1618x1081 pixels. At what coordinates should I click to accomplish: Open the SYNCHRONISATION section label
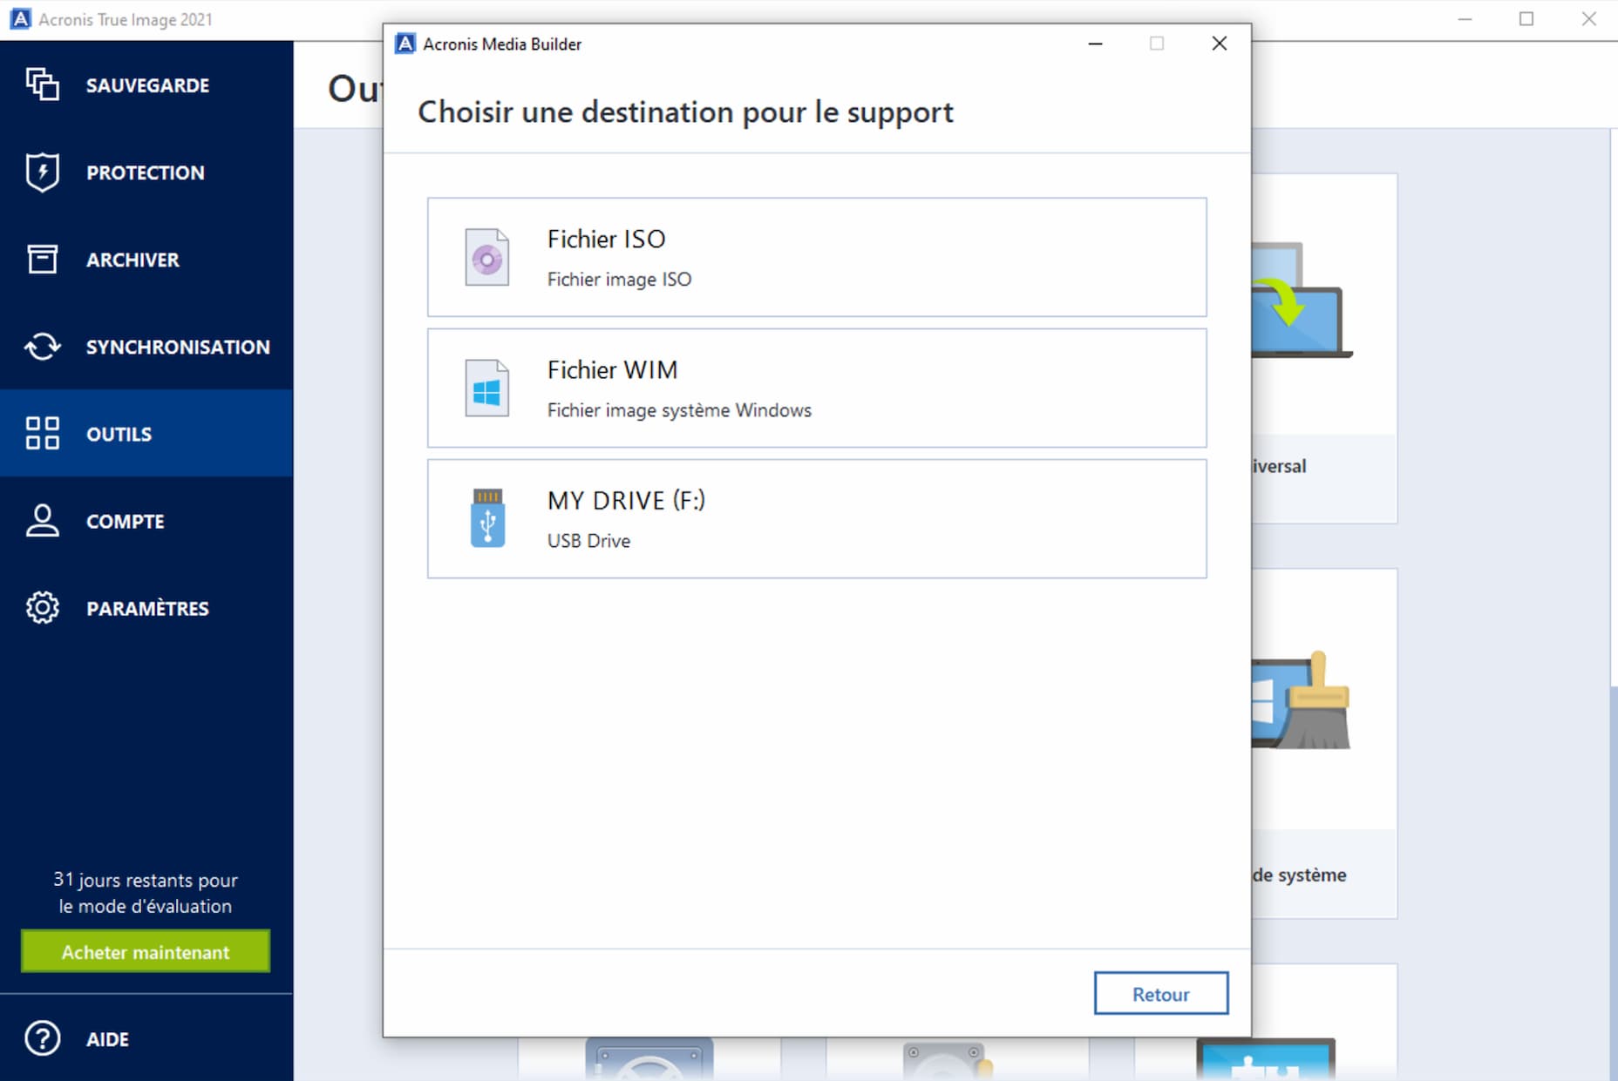pyautogui.click(x=178, y=347)
